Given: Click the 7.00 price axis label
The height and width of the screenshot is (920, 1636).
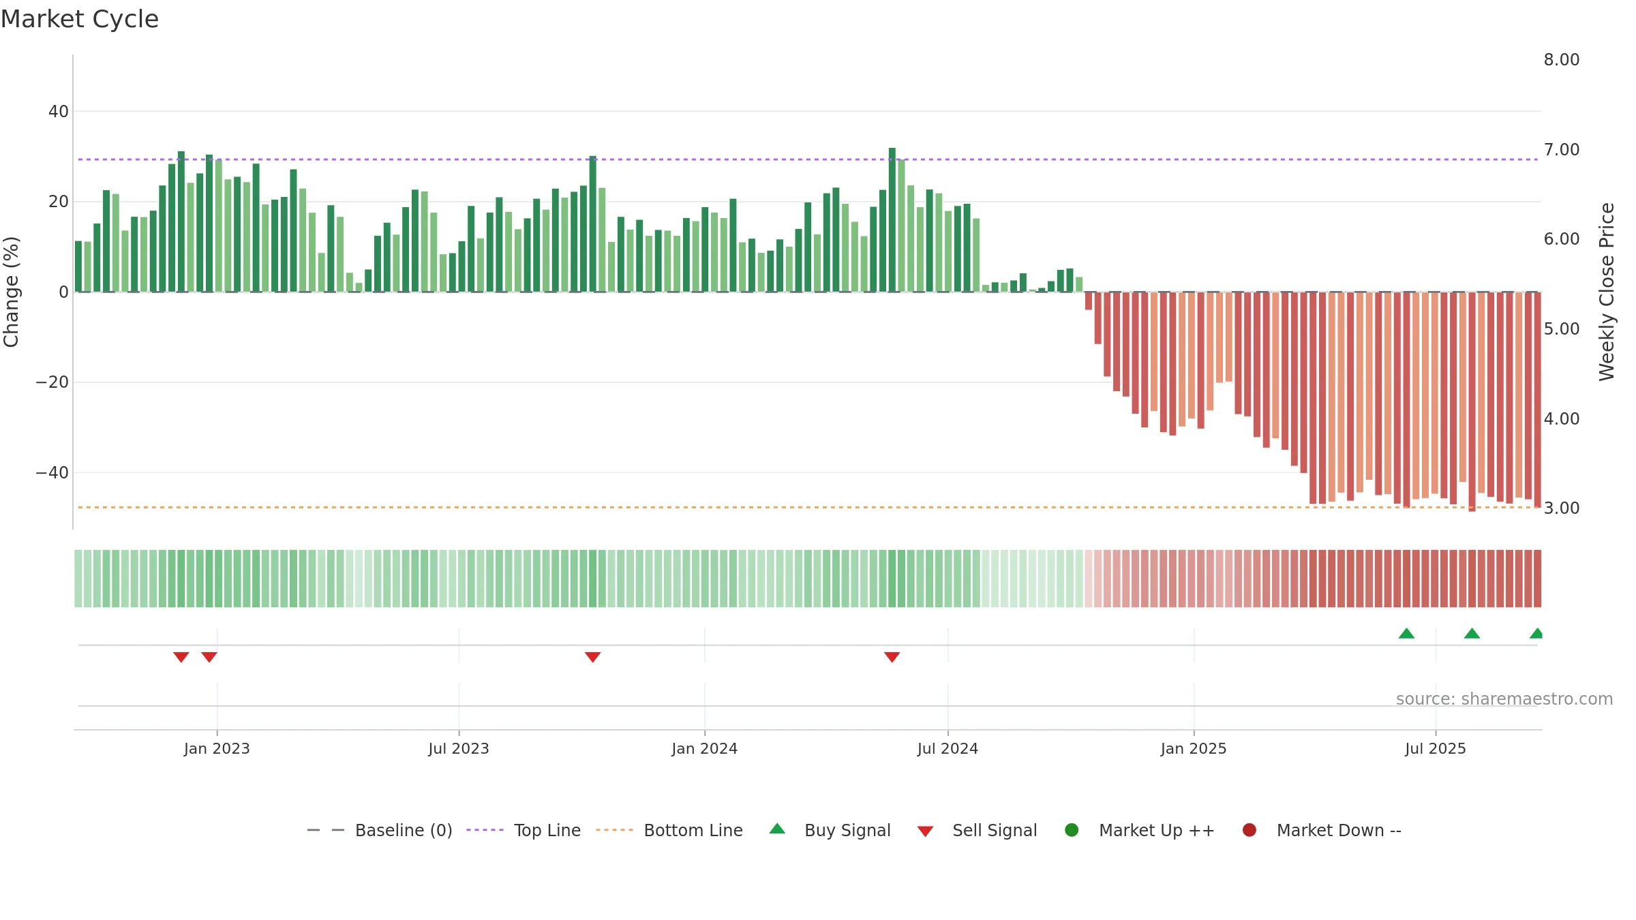Looking at the screenshot, I should coord(1562,149).
